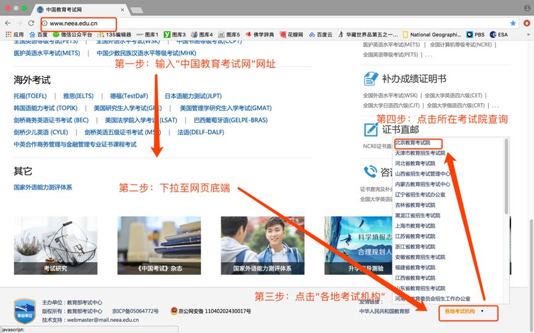Click the 补办成绩证明书 document icon
The width and height of the screenshot is (534, 333).
coord(371,78)
